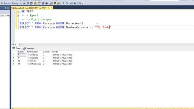Click the TSU Mecatronica cell
Viewport: 194px width, 109px height.
(34, 64)
